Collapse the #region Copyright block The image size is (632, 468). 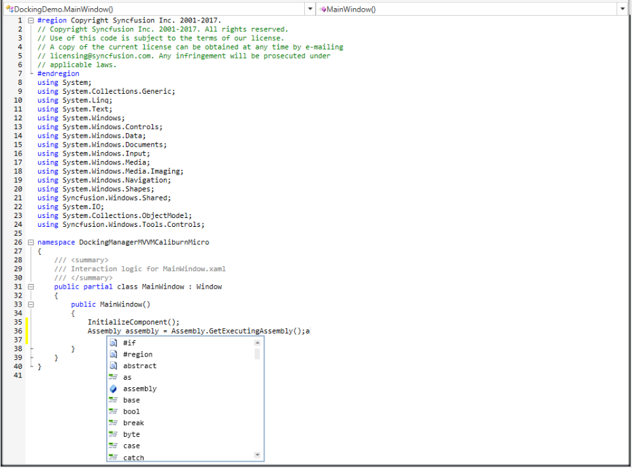31,20
